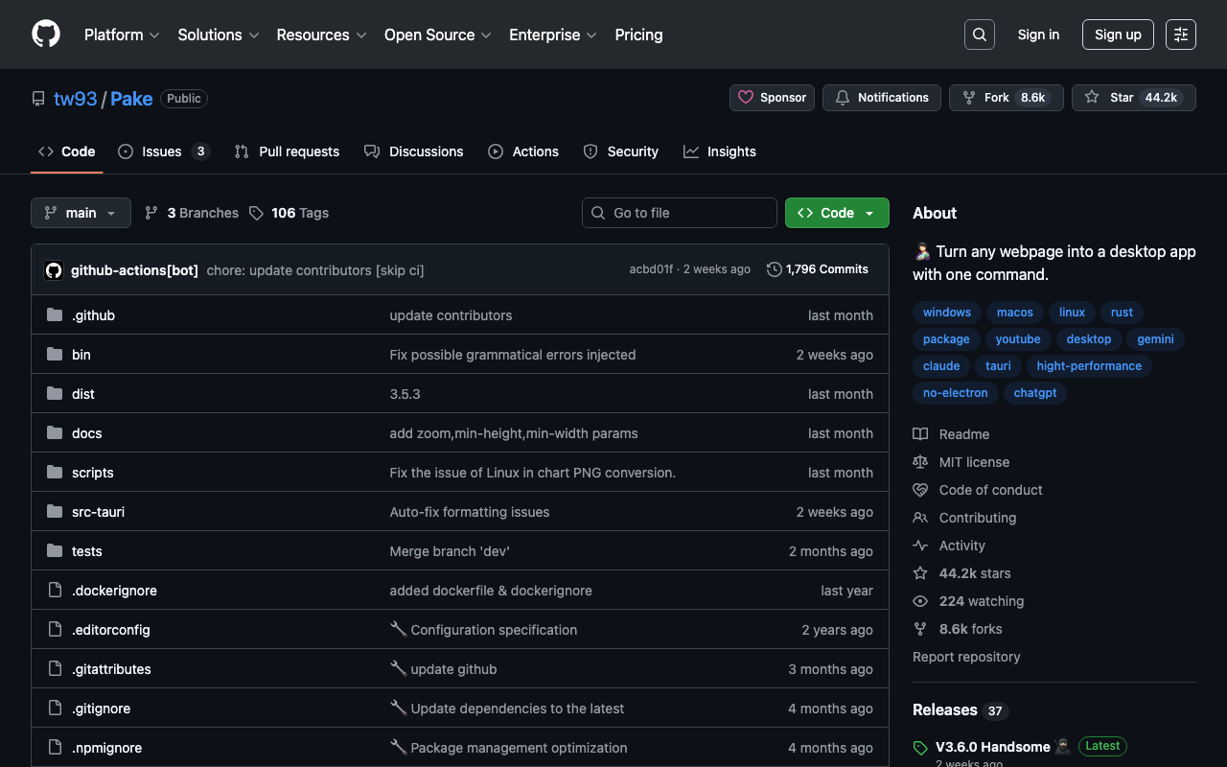Expand the Platform navigation menu
This screenshot has width=1227, height=767.
coord(122,35)
